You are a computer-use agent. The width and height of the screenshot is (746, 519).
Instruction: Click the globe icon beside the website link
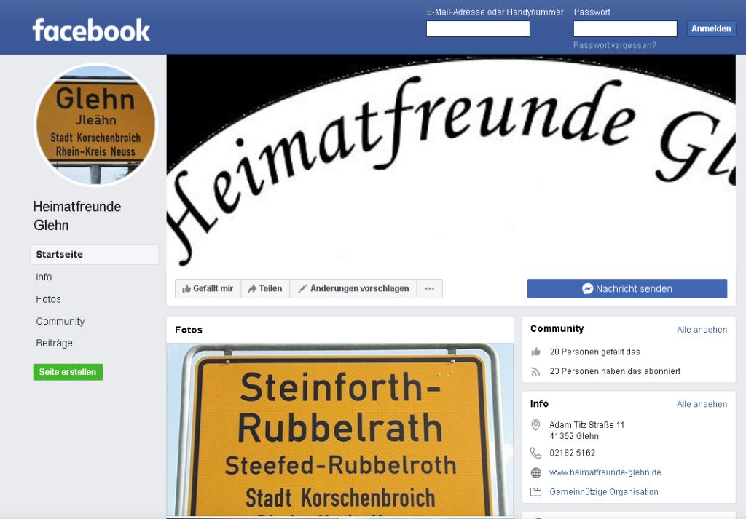click(x=535, y=472)
